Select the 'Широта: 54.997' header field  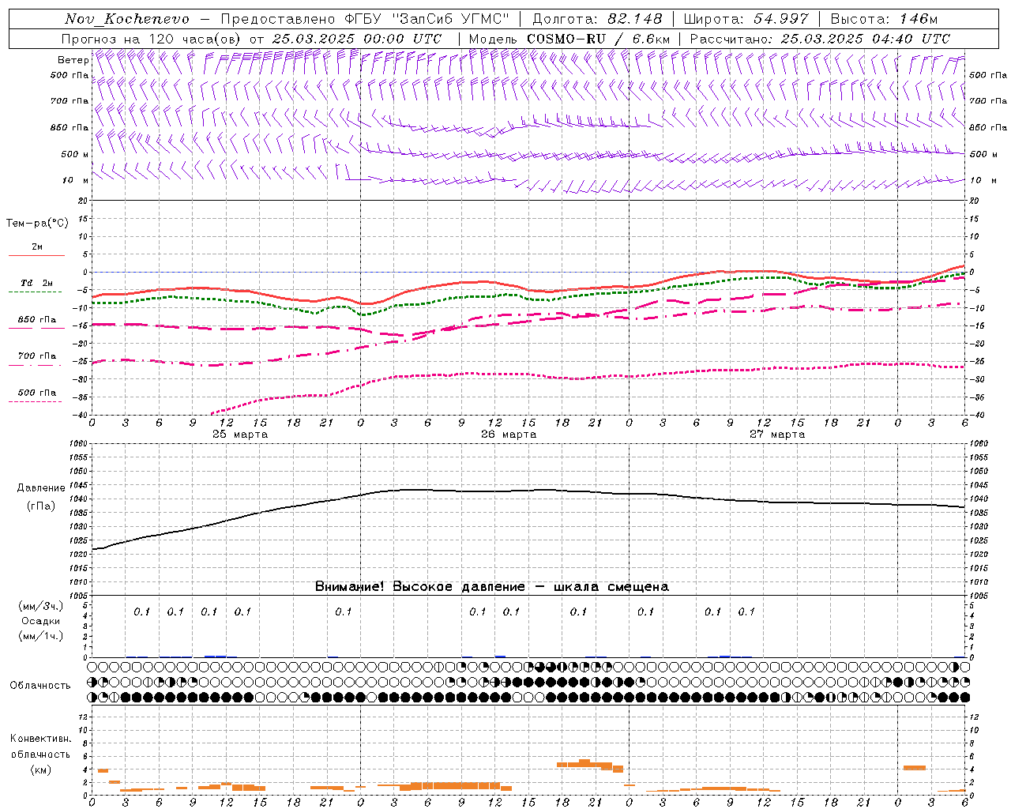(746, 19)
